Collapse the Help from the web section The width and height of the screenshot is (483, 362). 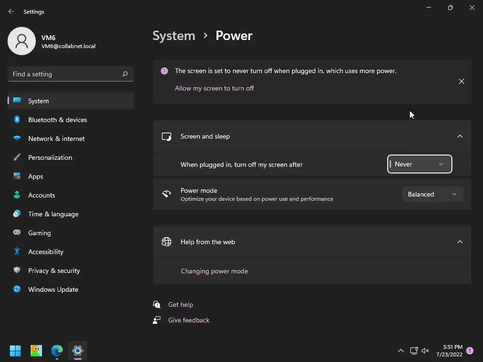pos(459,242)
